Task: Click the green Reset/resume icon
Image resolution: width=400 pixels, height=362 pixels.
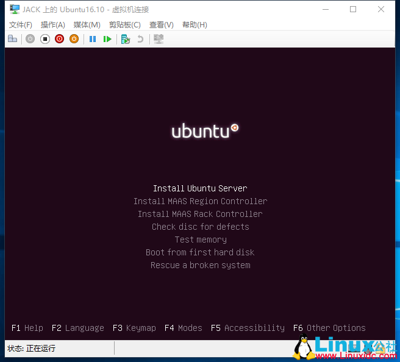Action: [x=107, y=39]
